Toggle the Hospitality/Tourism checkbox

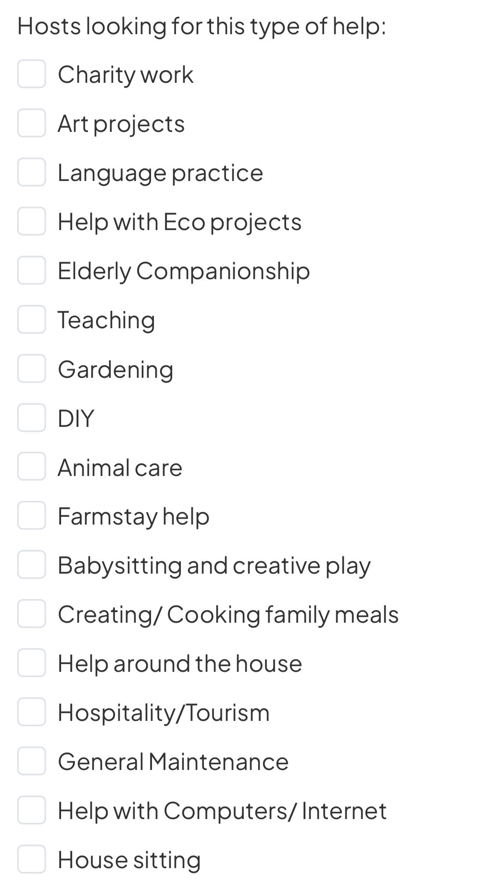click(32, 712)
